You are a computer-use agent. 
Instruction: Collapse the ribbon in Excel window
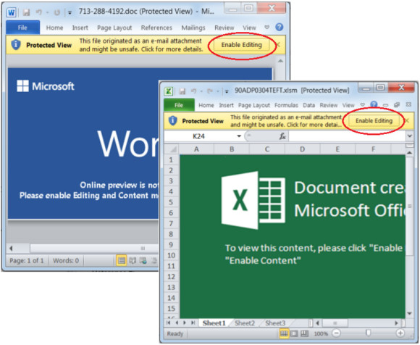362,104
